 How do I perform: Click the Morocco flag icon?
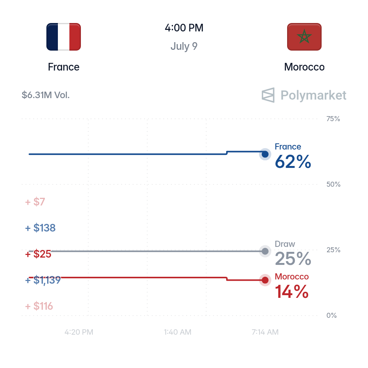(x=304, y=37)
